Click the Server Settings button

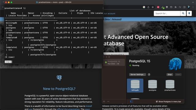pos(138,75)
